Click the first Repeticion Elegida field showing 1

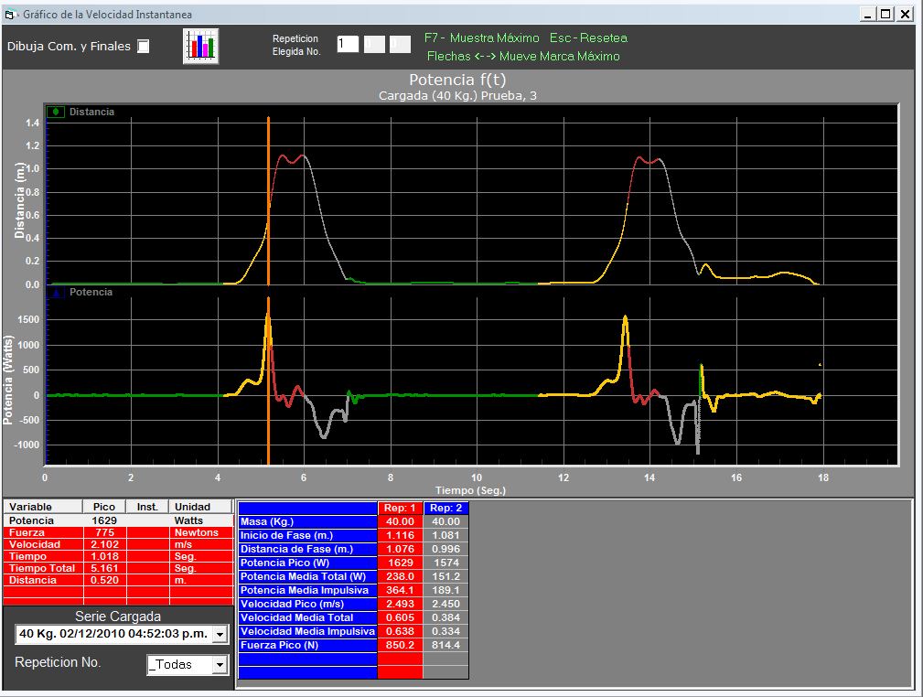348,44
